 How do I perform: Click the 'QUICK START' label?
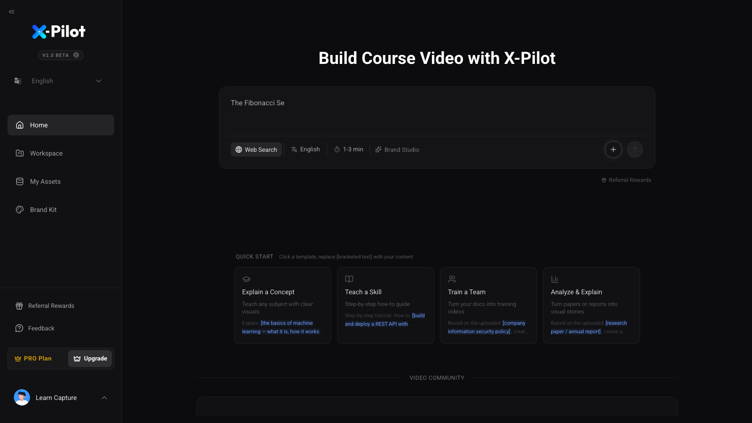[255, 257]
